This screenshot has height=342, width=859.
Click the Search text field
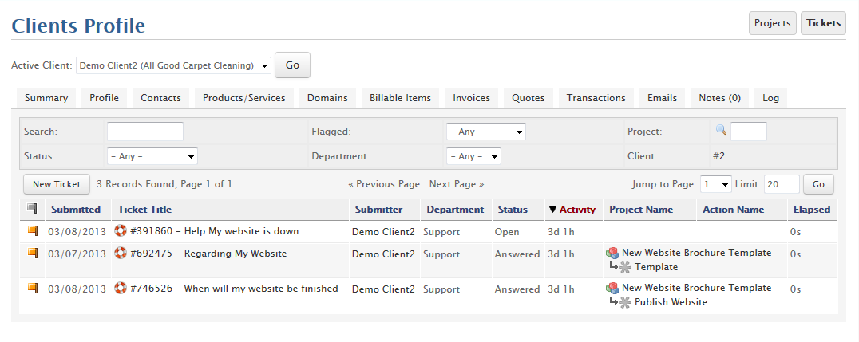(x=144, y=132)
